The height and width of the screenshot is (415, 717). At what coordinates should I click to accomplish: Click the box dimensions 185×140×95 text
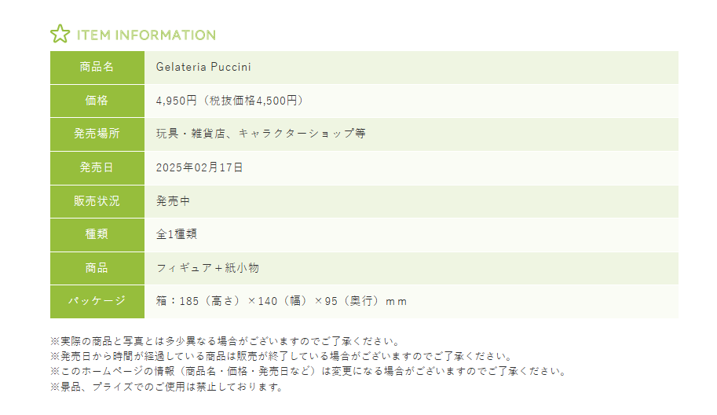281,301
